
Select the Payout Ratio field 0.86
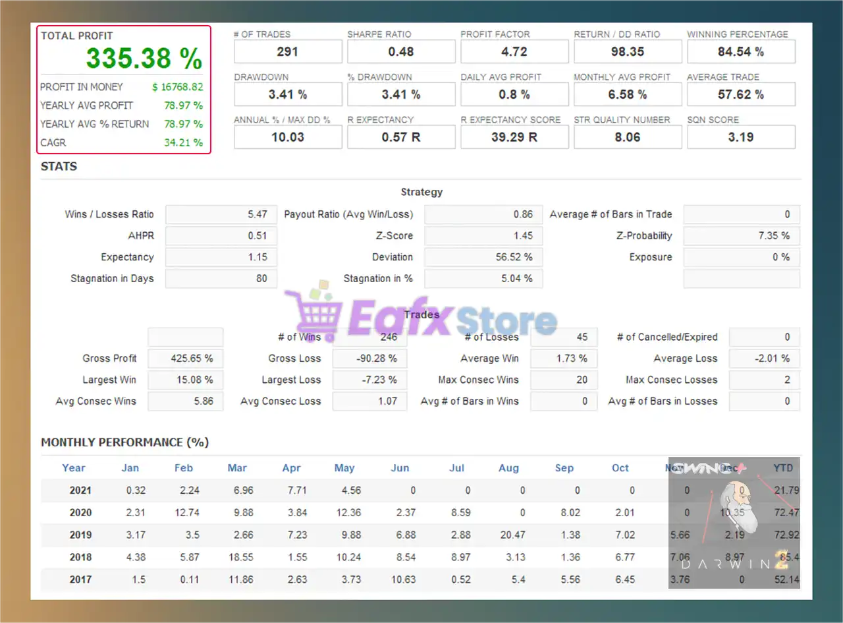[x=483, y=214]
